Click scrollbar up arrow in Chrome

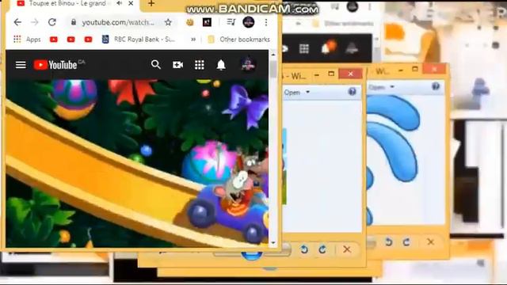click(273, 55)
